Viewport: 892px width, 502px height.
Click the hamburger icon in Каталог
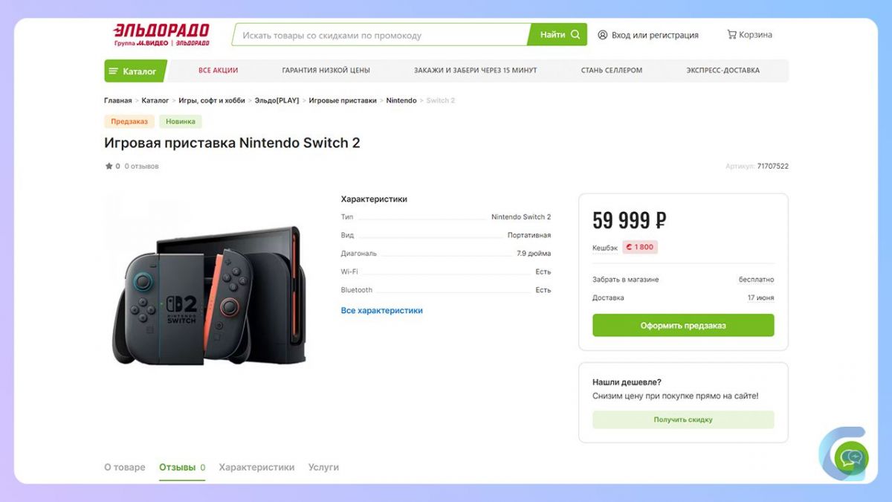(114, 71)
